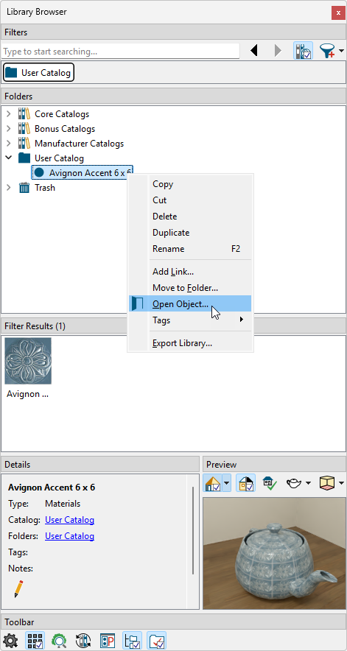Click the P preferences panel icon
The height and width of the screenshot is (651, 347).
[108, 641]
